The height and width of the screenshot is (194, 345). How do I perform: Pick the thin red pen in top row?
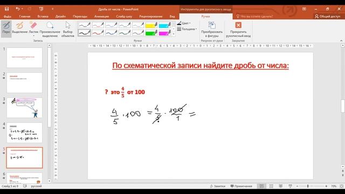(98, 25)
